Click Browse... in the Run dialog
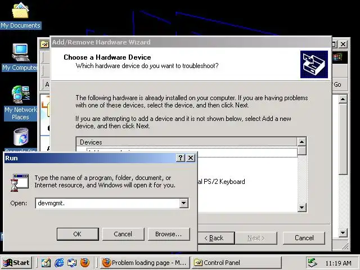Screen dimensions: 360x270 (x=169, y=234)
